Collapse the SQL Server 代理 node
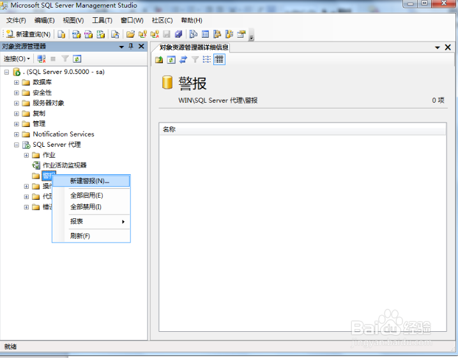 [17, 145]
